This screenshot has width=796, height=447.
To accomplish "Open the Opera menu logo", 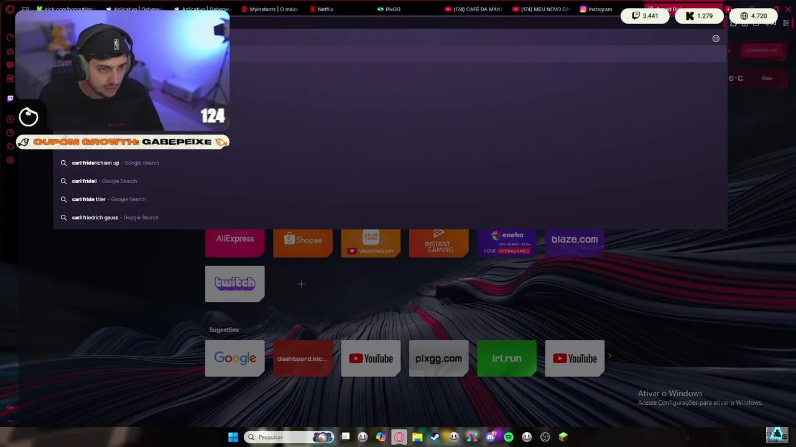I will point(9,9).
